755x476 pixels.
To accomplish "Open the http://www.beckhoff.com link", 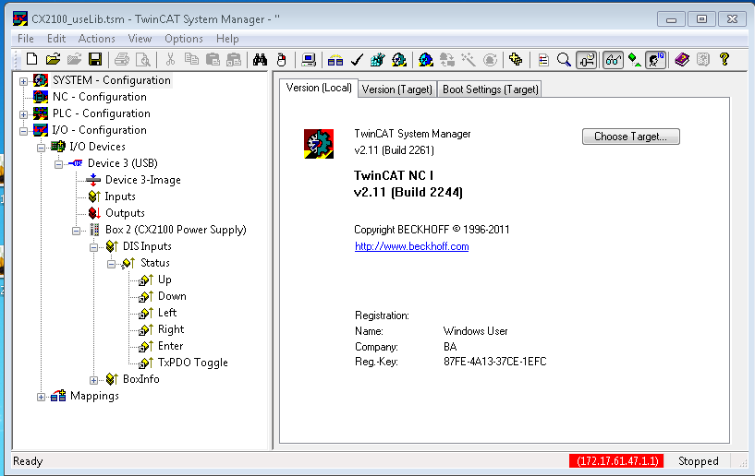I will click(411, 246).
